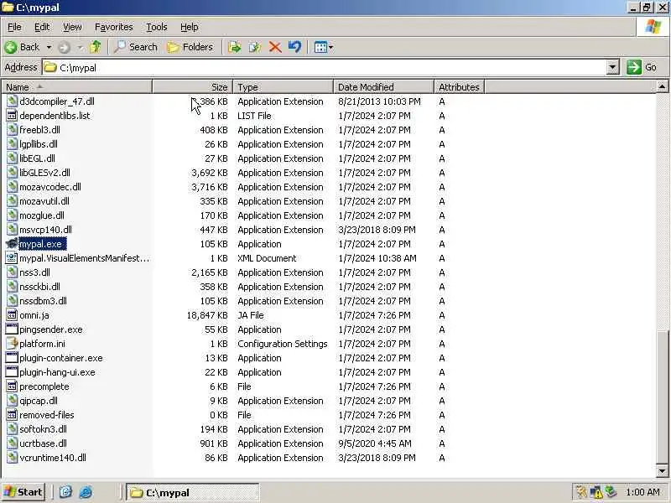671x503 pixels.
Task: Select the mozavcodec.dll file icon
Action: coord(12,187)
